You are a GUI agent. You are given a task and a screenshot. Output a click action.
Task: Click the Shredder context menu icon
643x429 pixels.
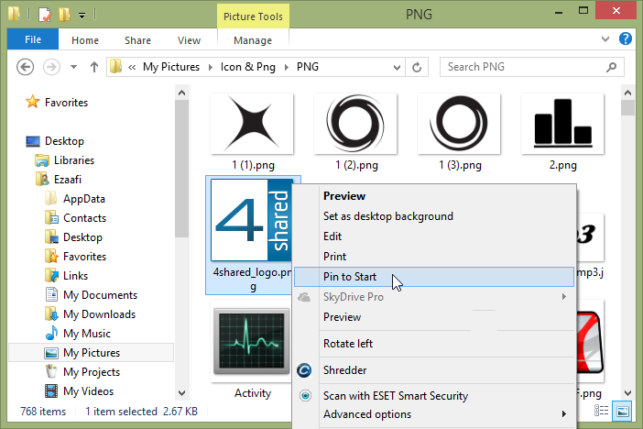pos(305,370)
